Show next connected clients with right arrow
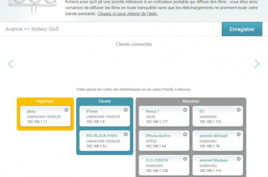Viewport: 268px width, 177px height. click(257, 64)
